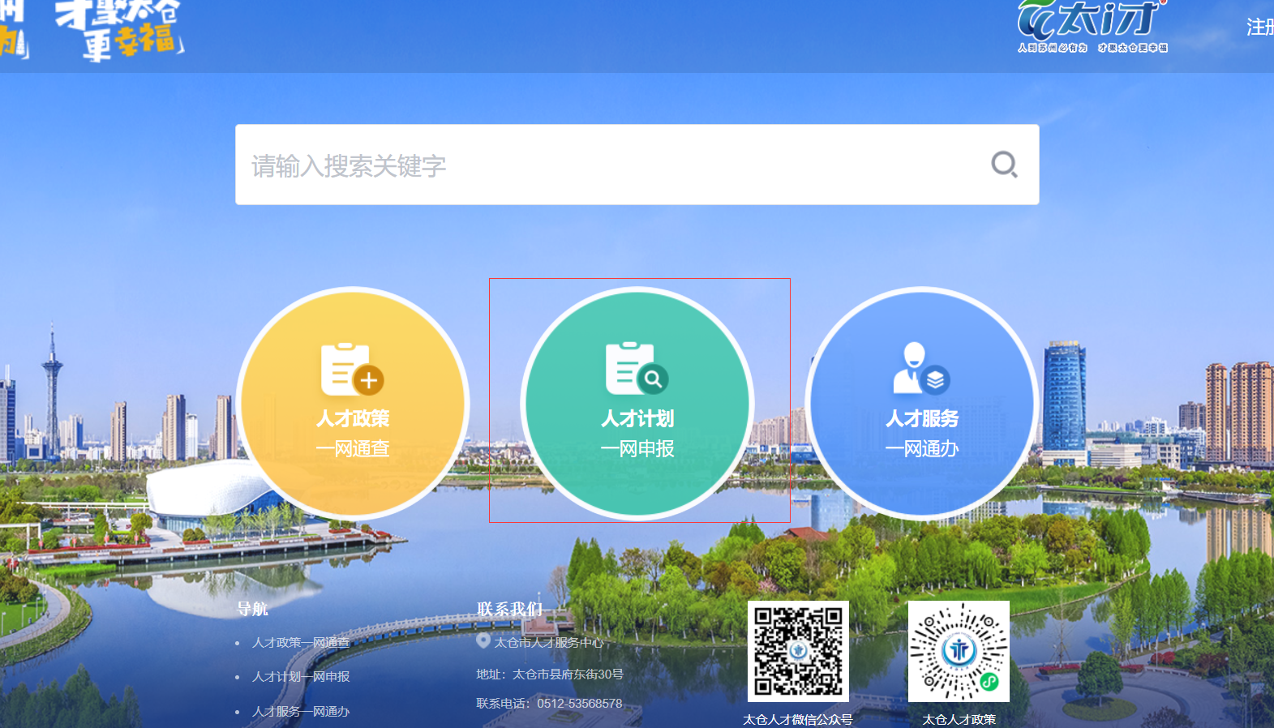Follow the footer link 人才计划一网申报
The width and height of the screenshot is (1274, 728).
click(x=301, y=676)
